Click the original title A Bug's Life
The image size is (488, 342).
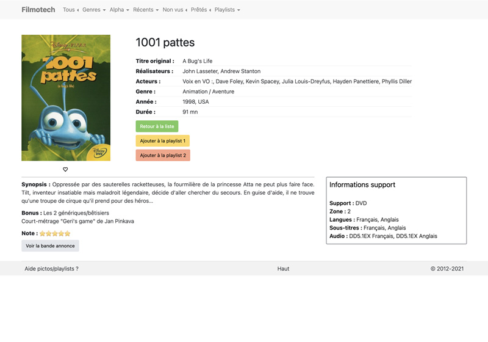point(197,61)
